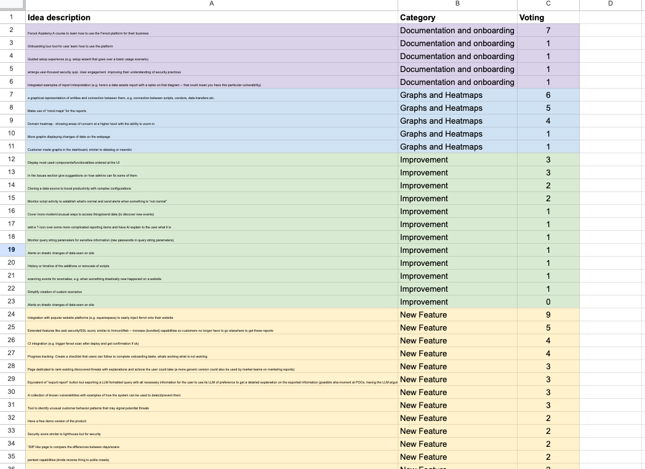Select 'Display most used components' cell
The image size is (645, 469).
click(x=212, y=159)
